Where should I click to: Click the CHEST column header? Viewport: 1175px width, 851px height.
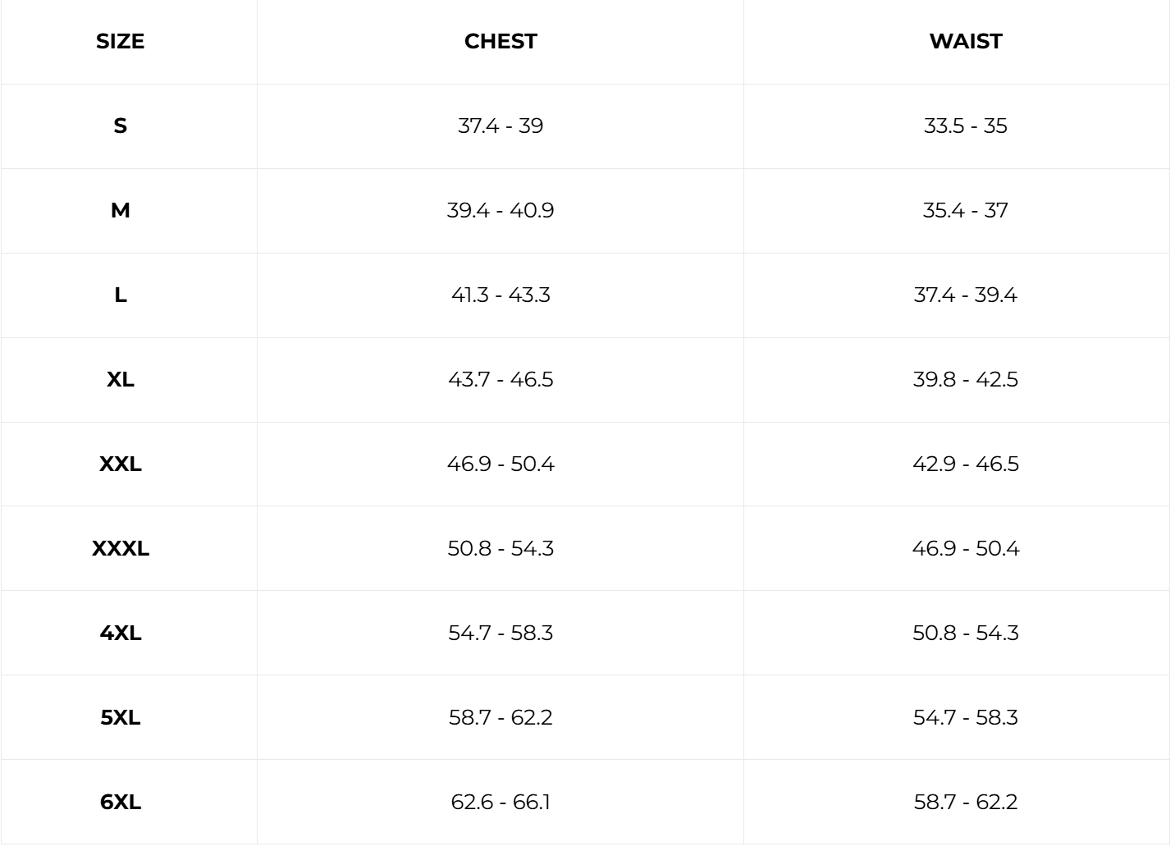coord(501,41)
